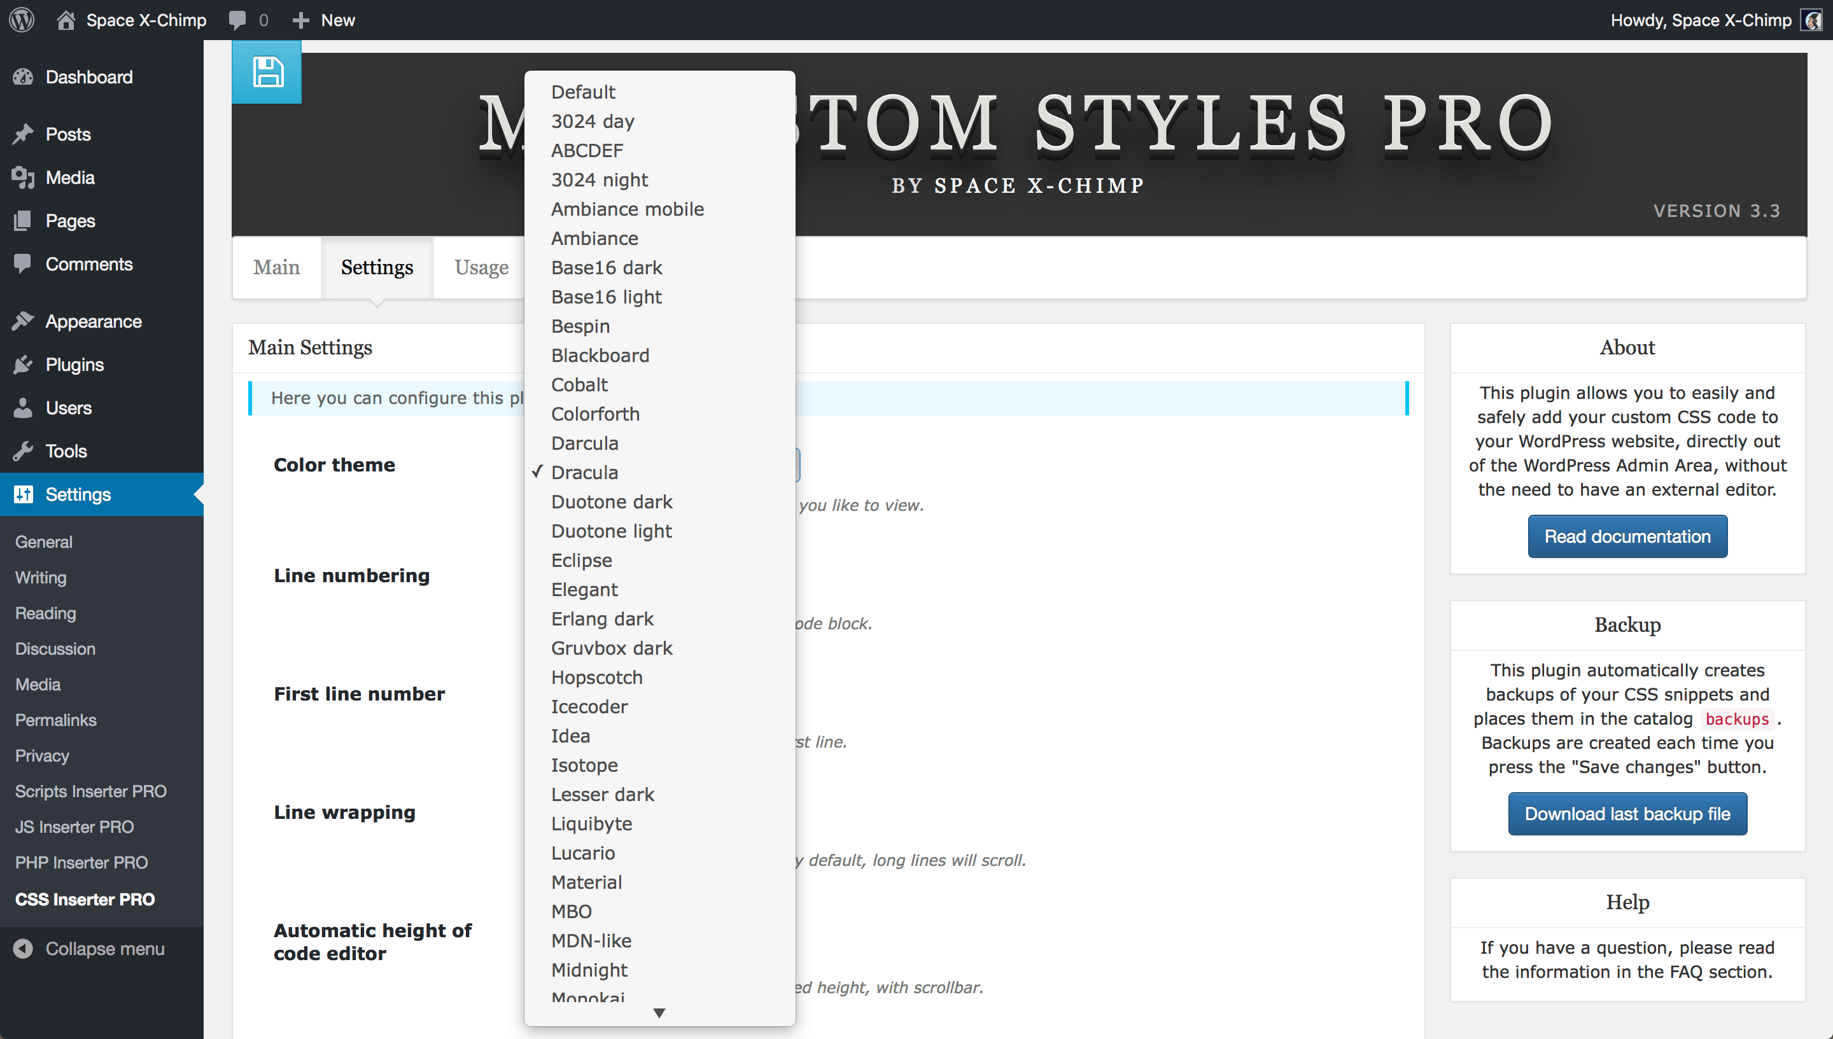Select the Cobalt theme
1833x1039 pixels.
(659, 385)
